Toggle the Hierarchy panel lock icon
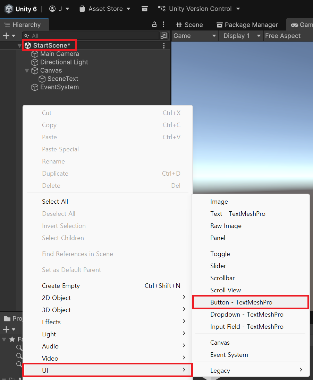Viewport: 313px width, 380px height. click(154, 24)
